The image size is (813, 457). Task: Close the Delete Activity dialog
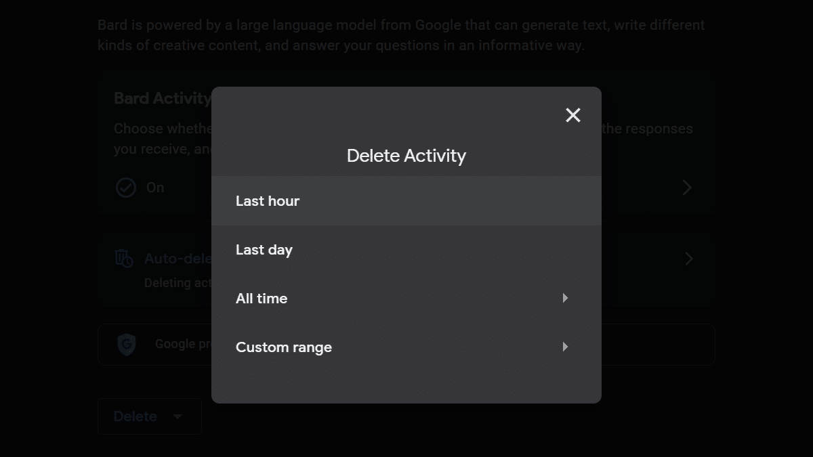click(x=573, y=115)
